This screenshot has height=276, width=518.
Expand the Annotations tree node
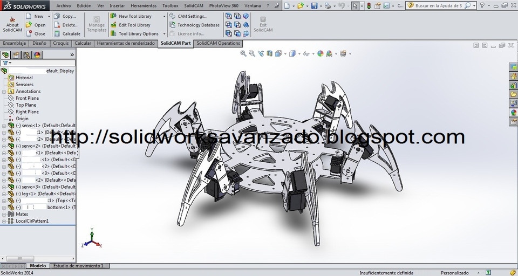coord(4,92)
